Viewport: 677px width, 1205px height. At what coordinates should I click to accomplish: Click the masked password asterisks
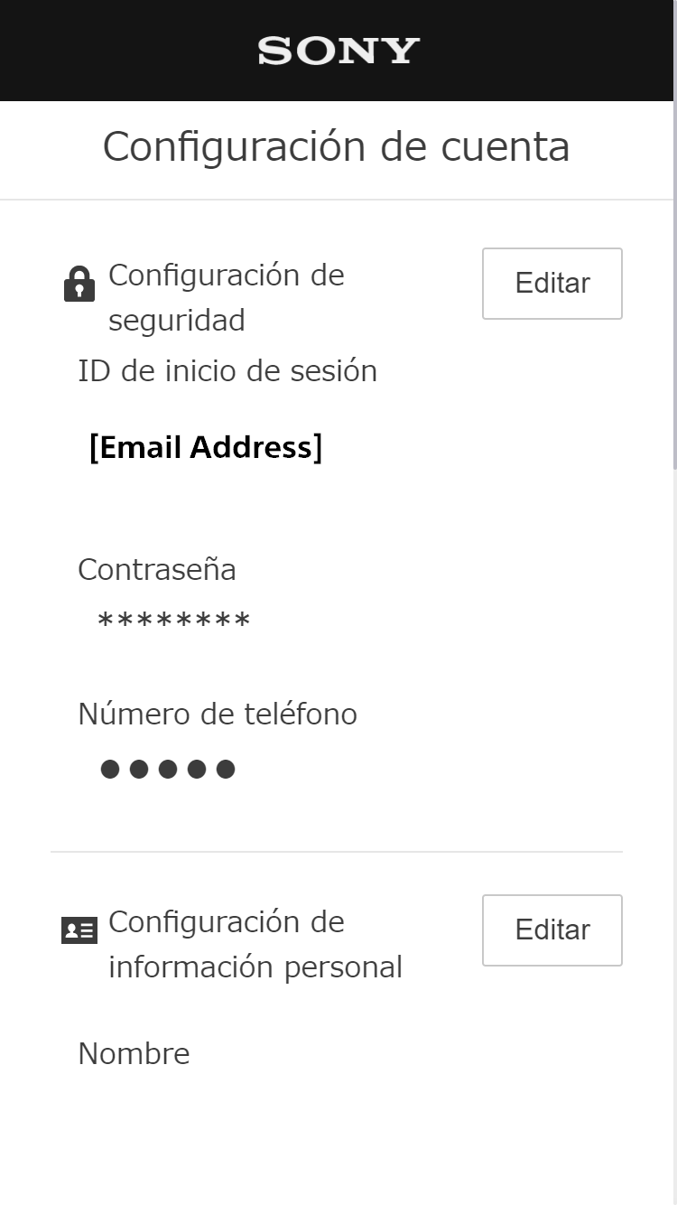tap(173, 621)
